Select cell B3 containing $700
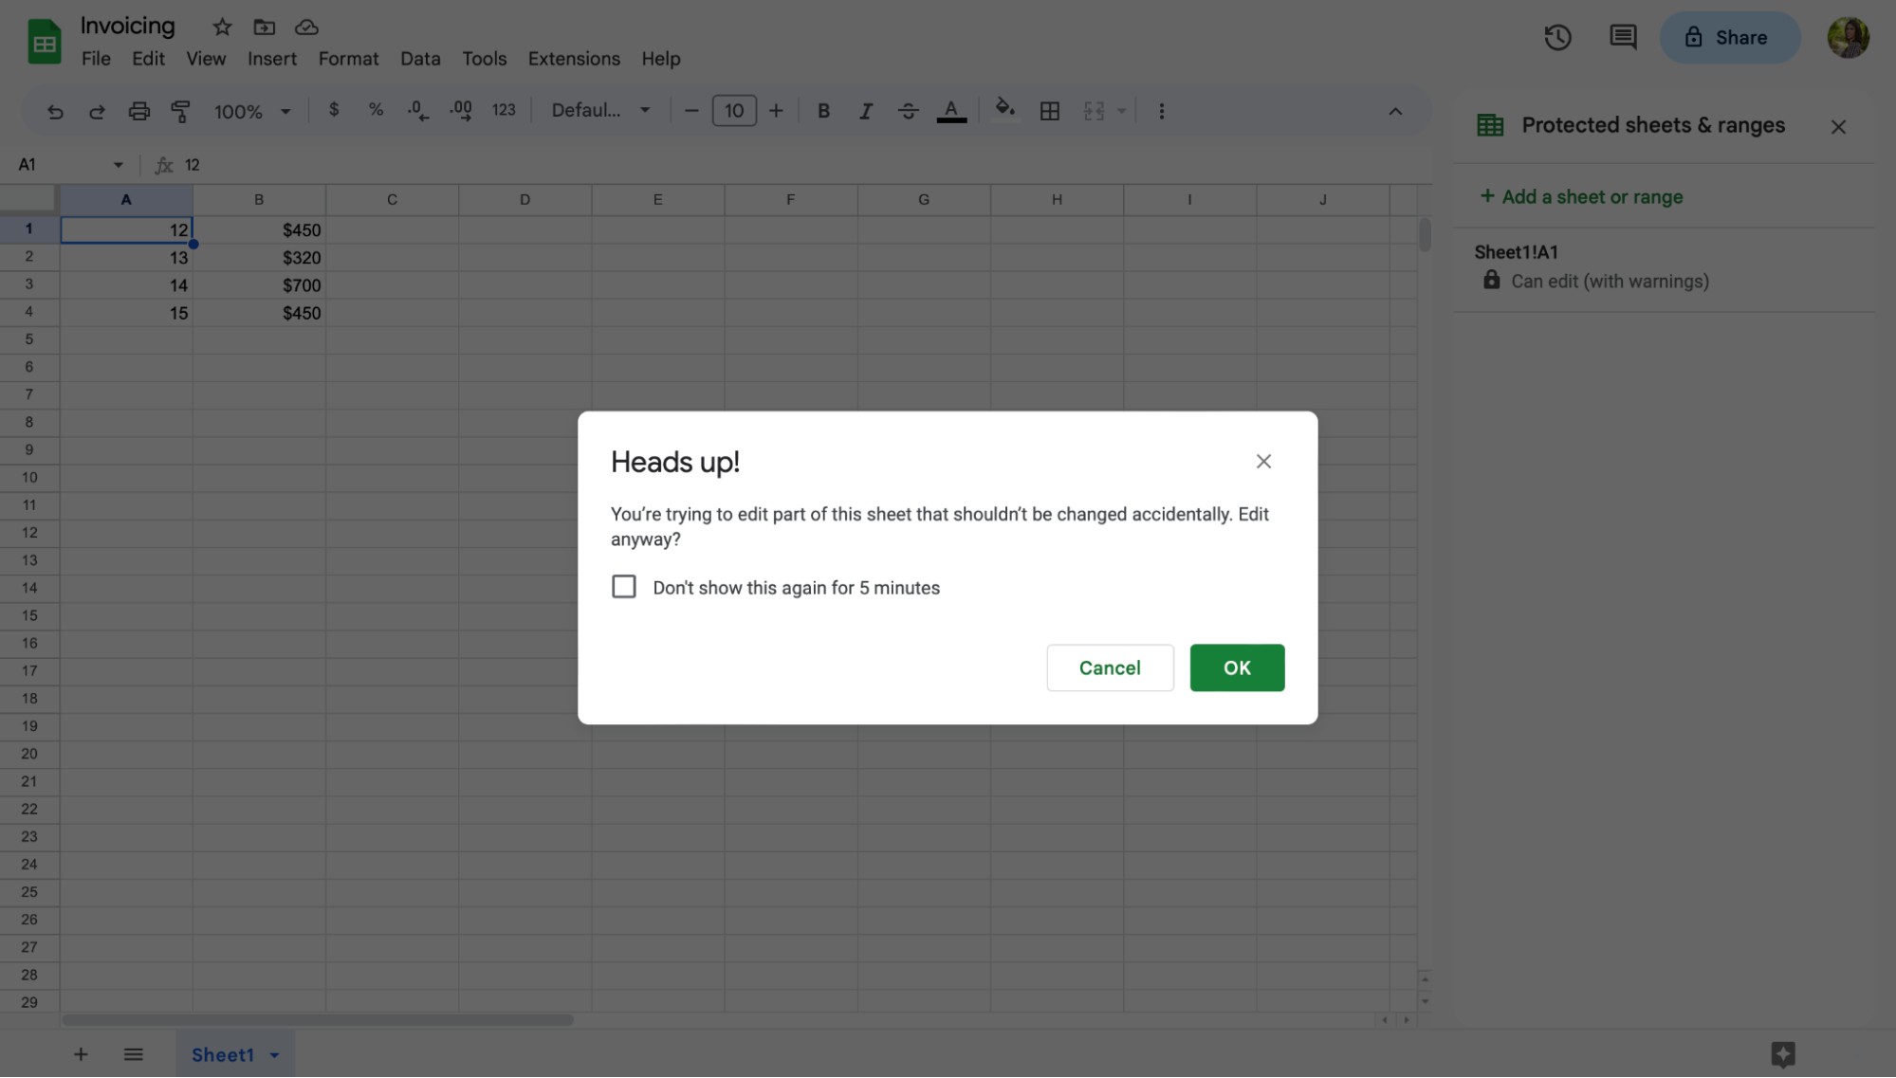The image size is (1896, 1078). point(259,285)
